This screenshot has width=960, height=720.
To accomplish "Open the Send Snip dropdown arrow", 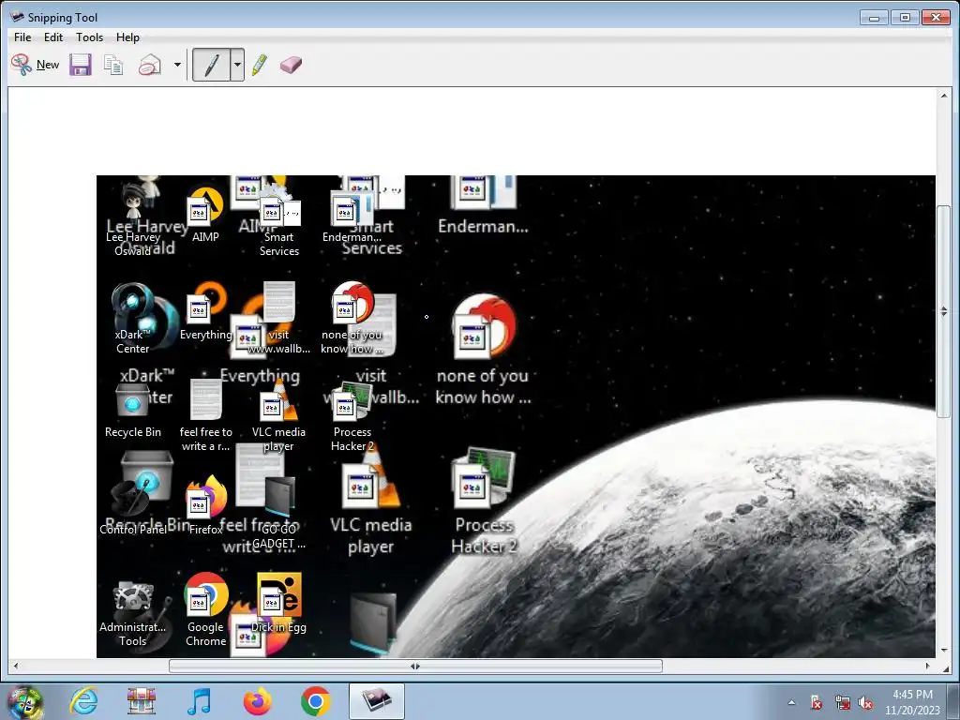I will [177, 65].
